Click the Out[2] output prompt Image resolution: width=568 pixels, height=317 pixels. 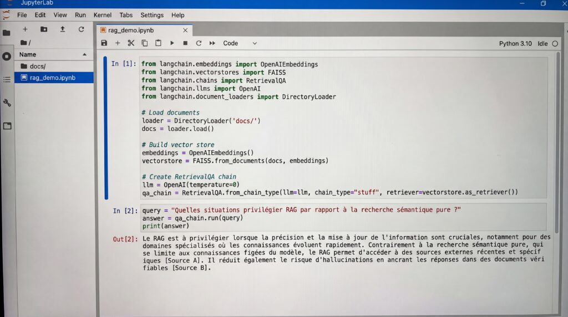(x=125, y=239)
